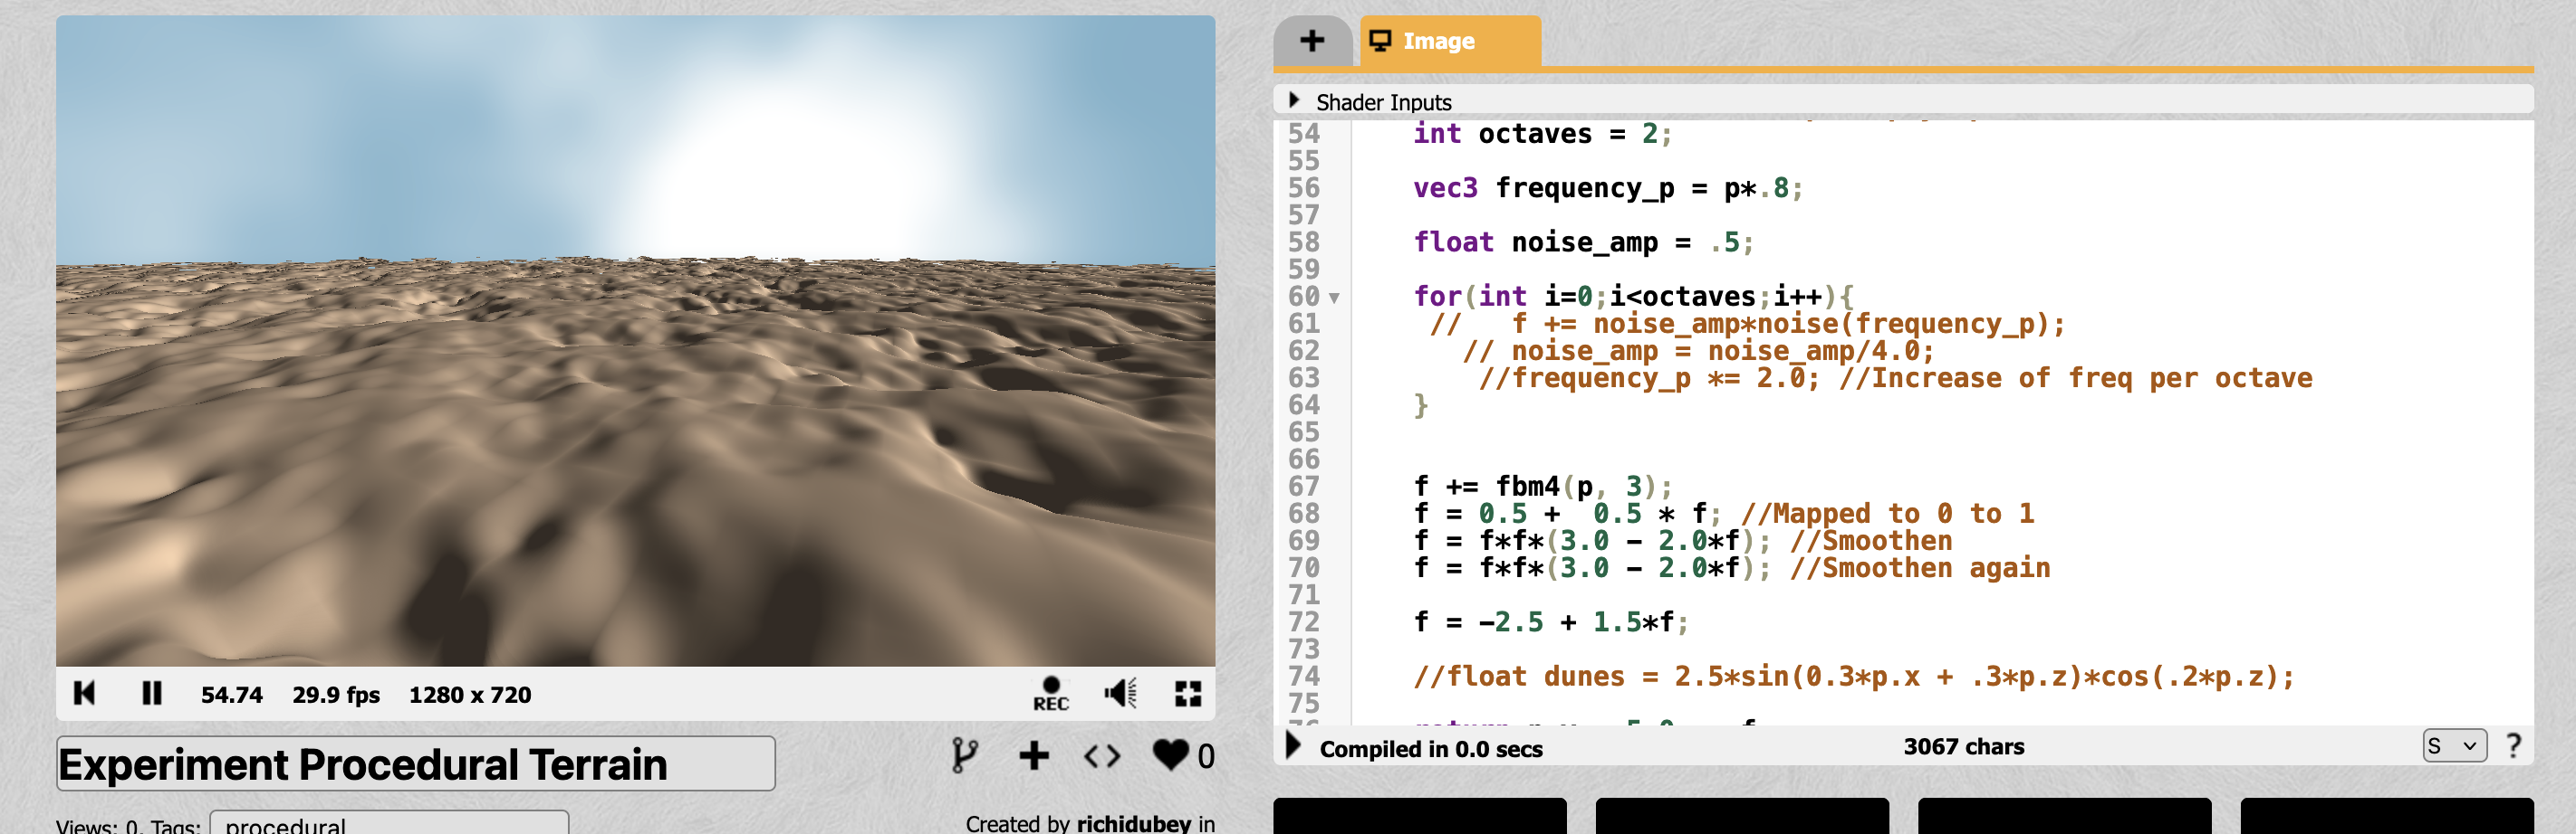Fork this shader with branch icon

[964, 755]
